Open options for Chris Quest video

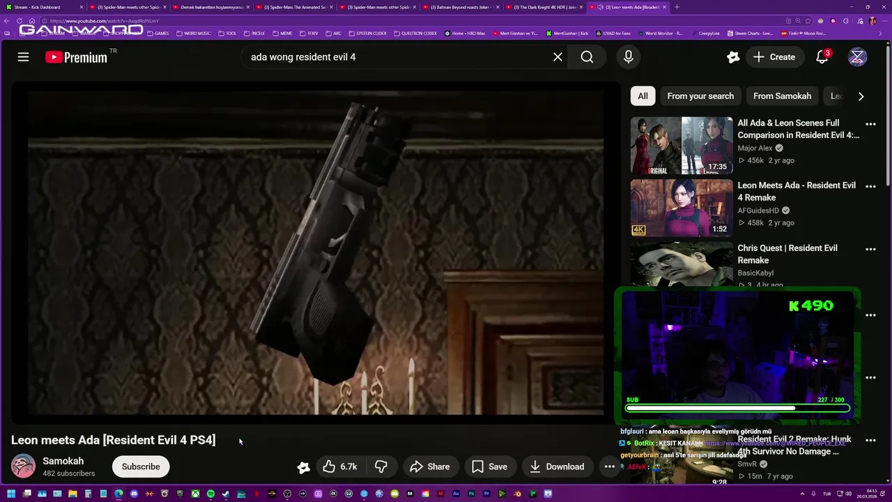point(870,249)
